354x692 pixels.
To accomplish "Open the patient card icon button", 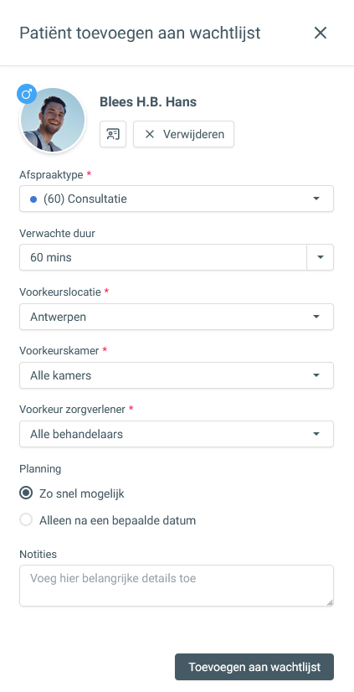I will [113, 134].
